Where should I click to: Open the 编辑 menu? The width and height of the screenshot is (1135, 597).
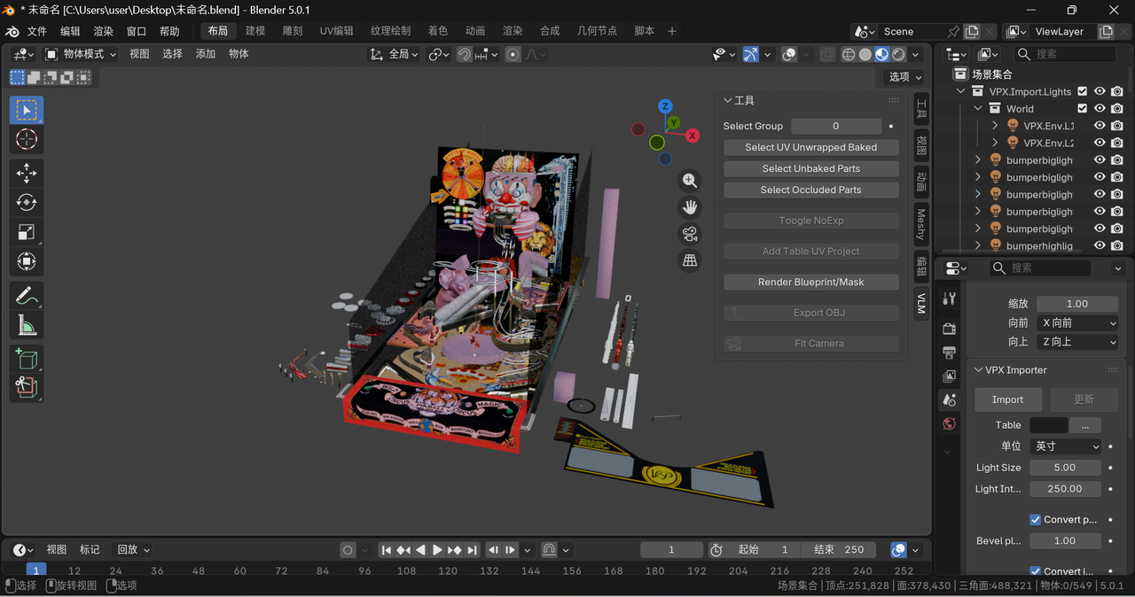point(70,31)
